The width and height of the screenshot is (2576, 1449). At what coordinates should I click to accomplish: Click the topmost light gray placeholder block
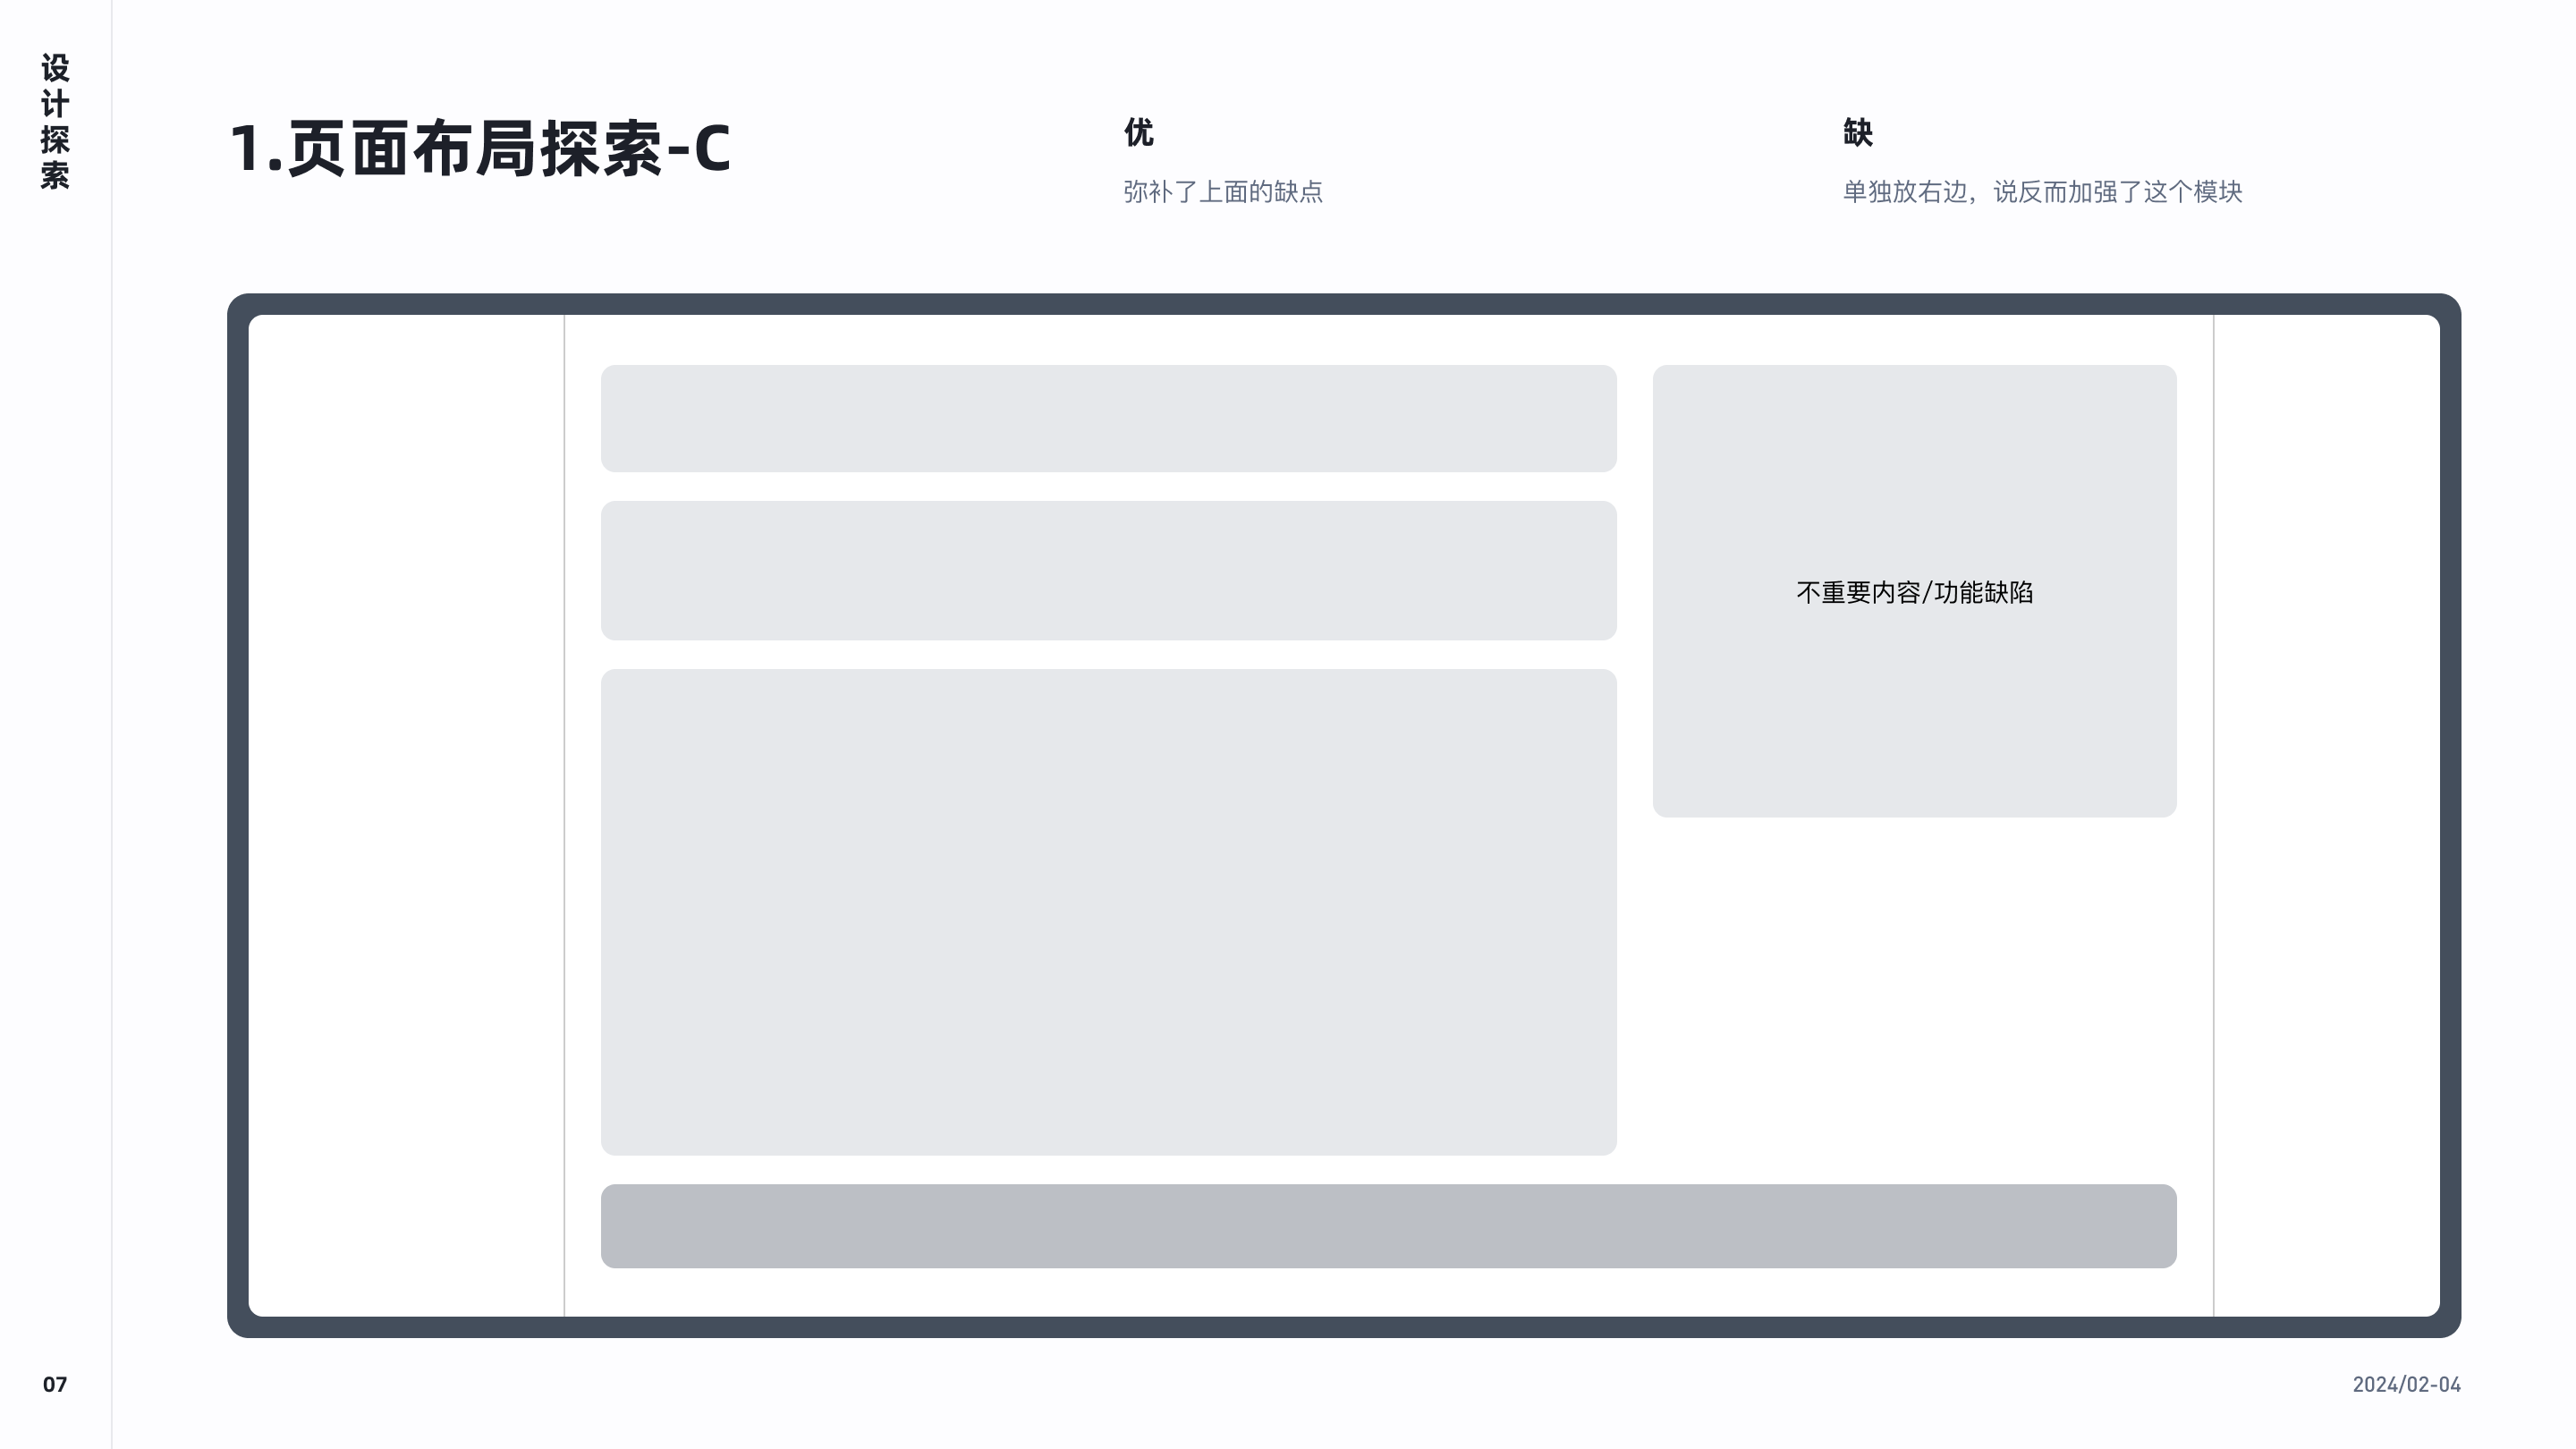click(1108, 418)
